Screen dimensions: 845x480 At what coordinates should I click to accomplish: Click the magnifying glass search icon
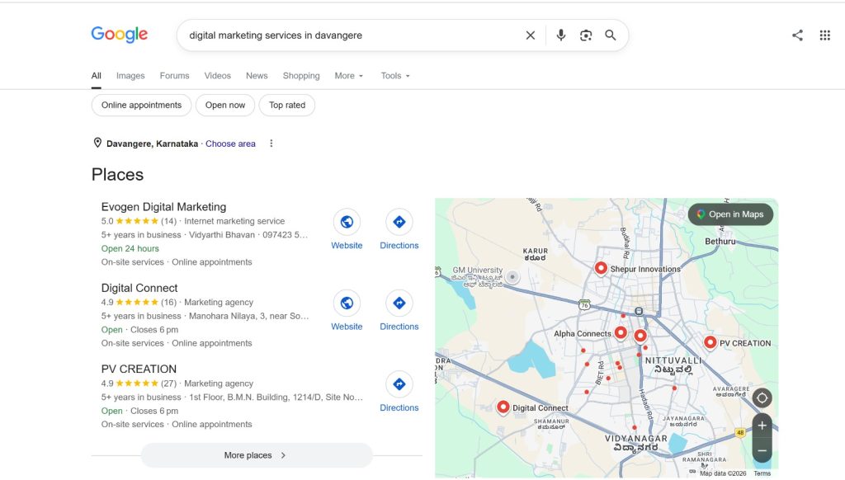coord(610,35)
